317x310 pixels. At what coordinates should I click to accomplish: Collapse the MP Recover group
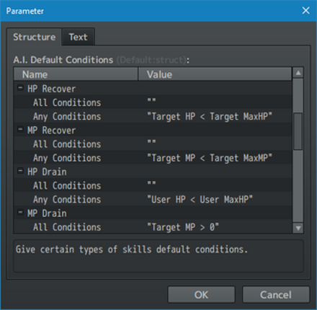[20, 130]
